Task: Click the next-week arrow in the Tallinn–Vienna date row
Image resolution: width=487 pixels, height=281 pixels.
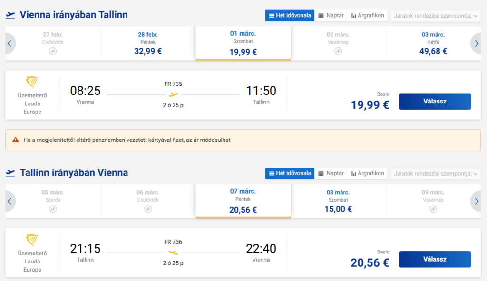Action: click(x=476, y=201)
